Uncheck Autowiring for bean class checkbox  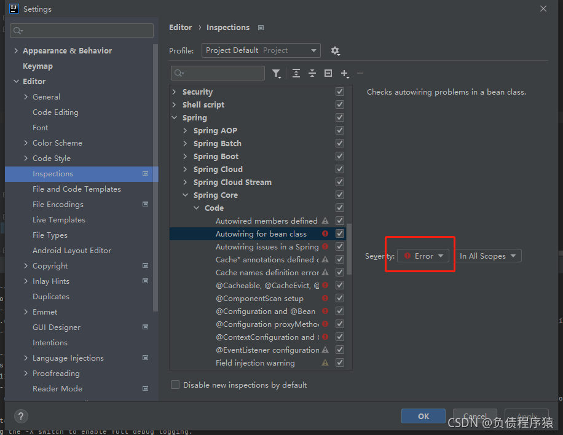[340, 233]
